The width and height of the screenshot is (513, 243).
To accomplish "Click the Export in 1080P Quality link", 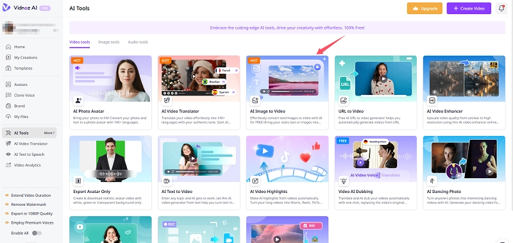I will 32,214.
